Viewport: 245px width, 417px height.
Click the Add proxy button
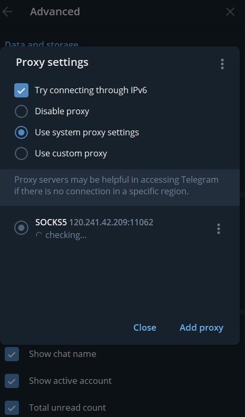point(201,327)
